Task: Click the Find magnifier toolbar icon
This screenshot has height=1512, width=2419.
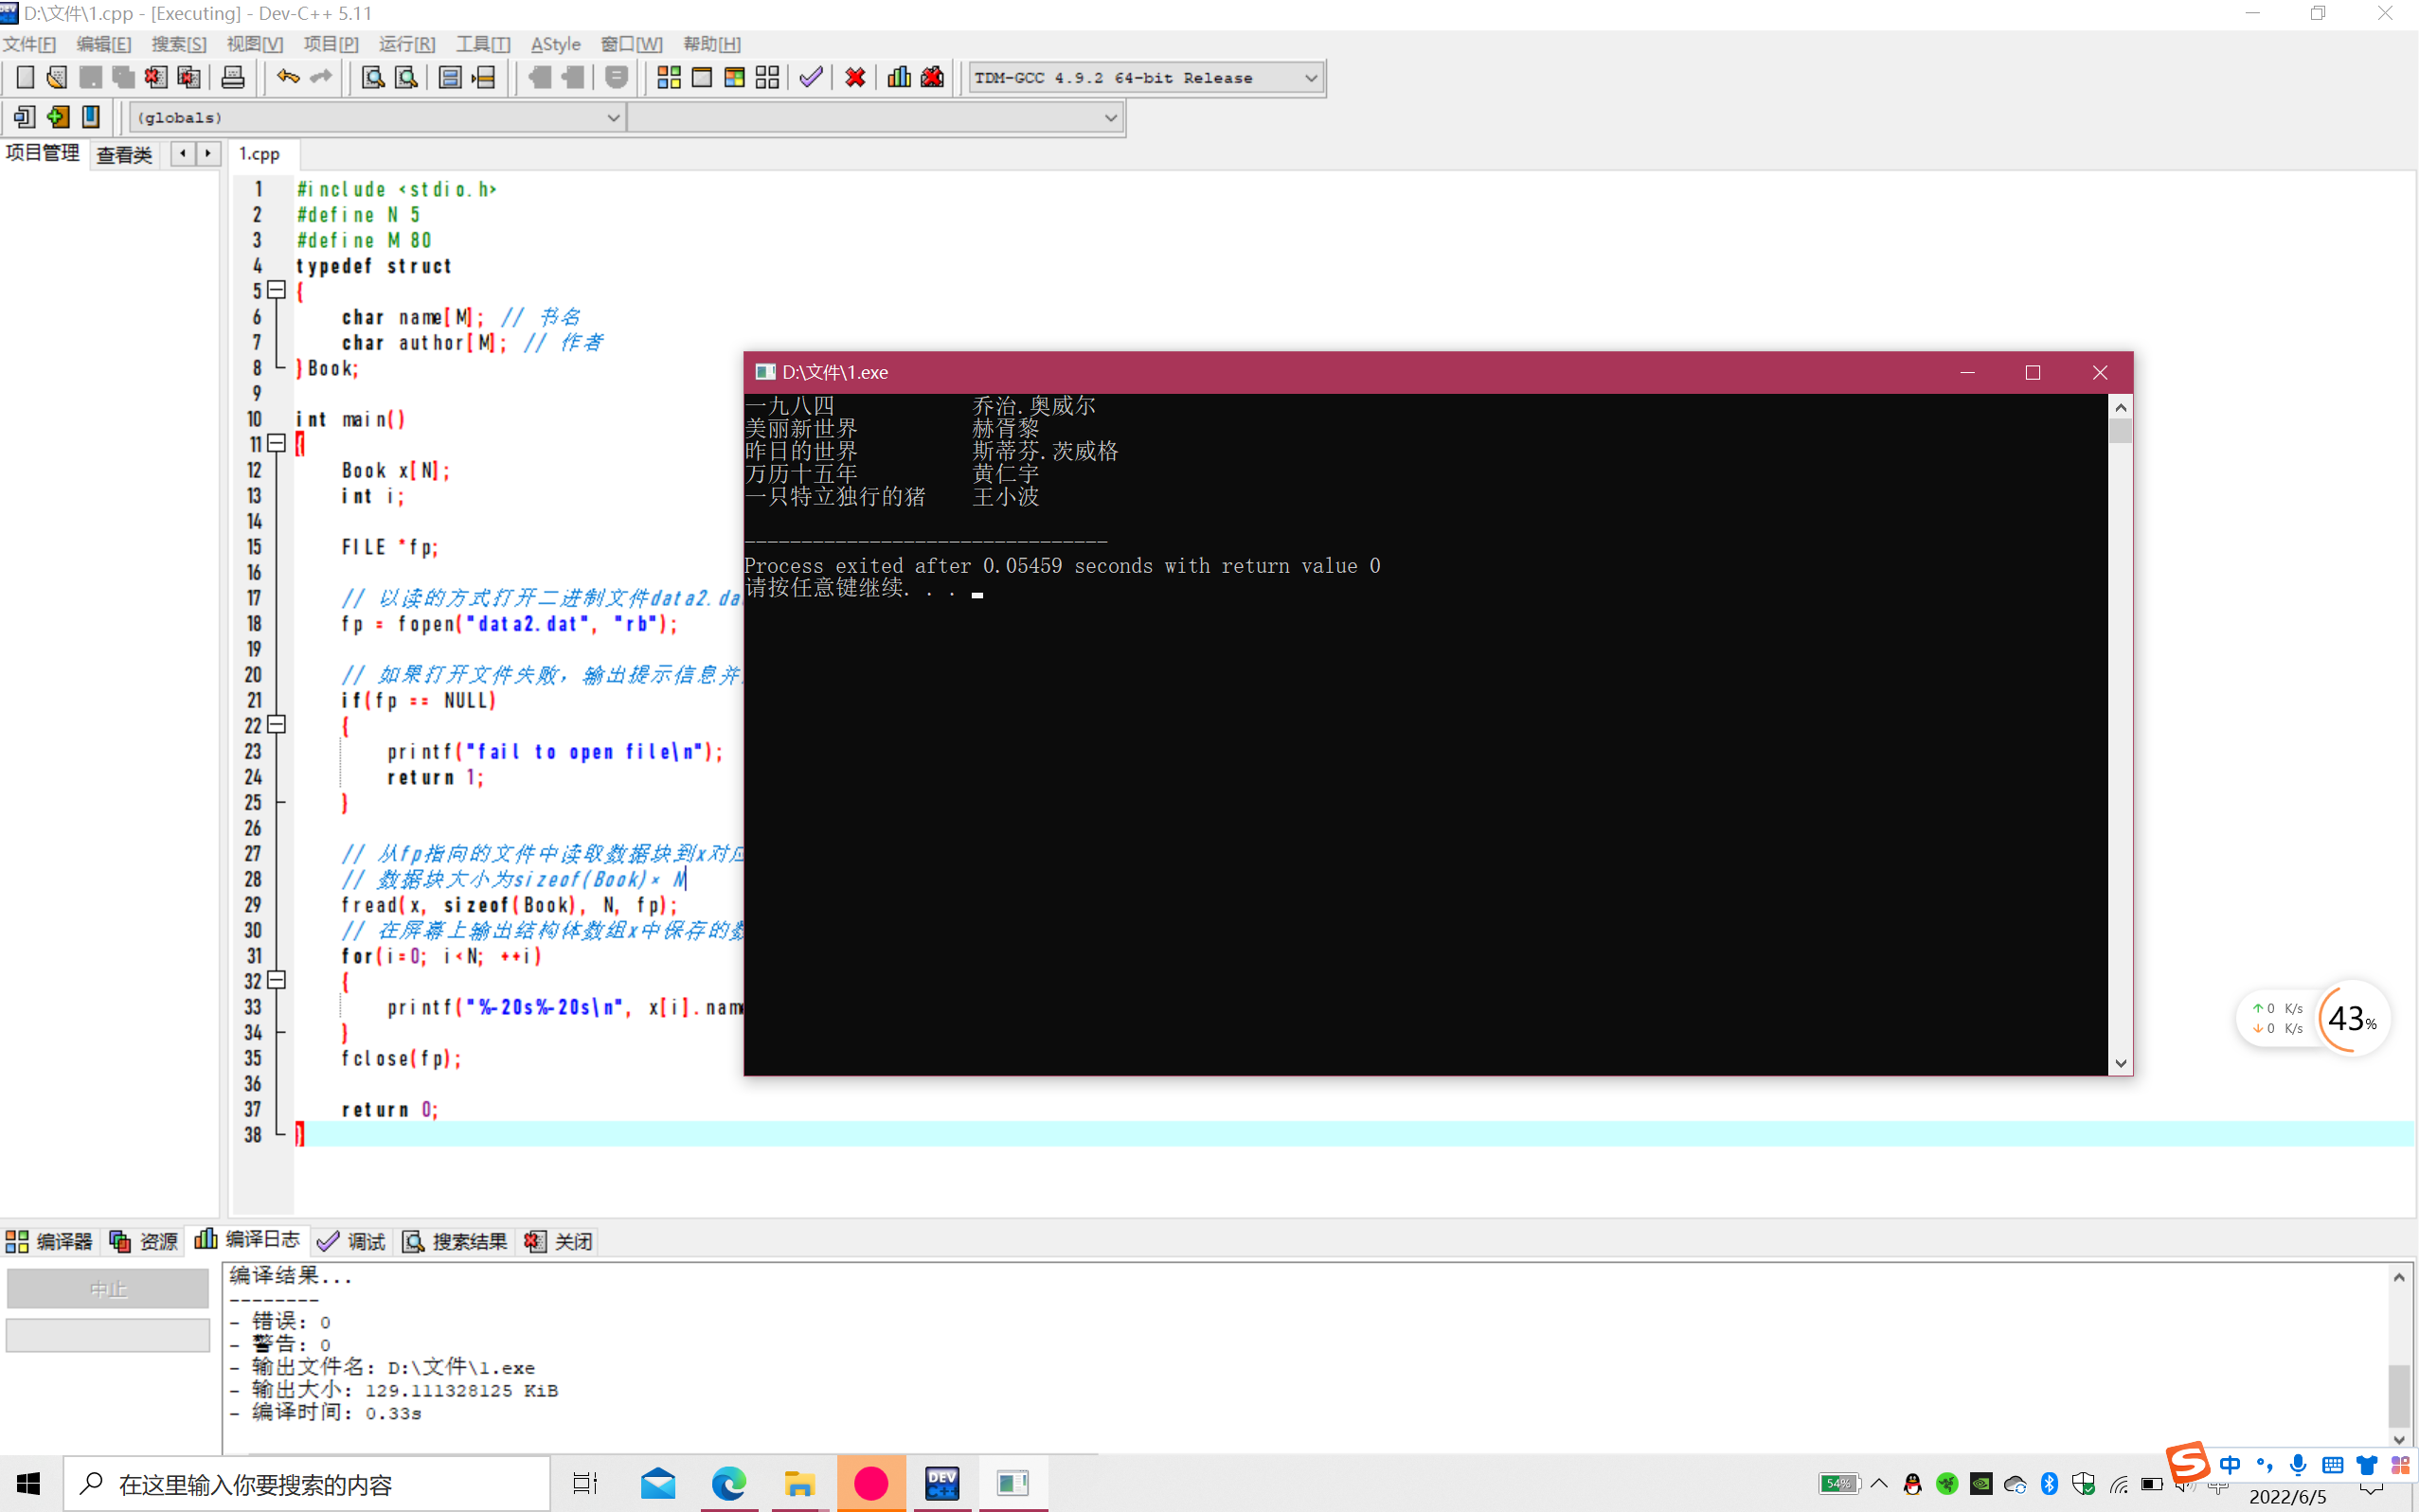Action: pyautogui.click(x=372, y=77)
